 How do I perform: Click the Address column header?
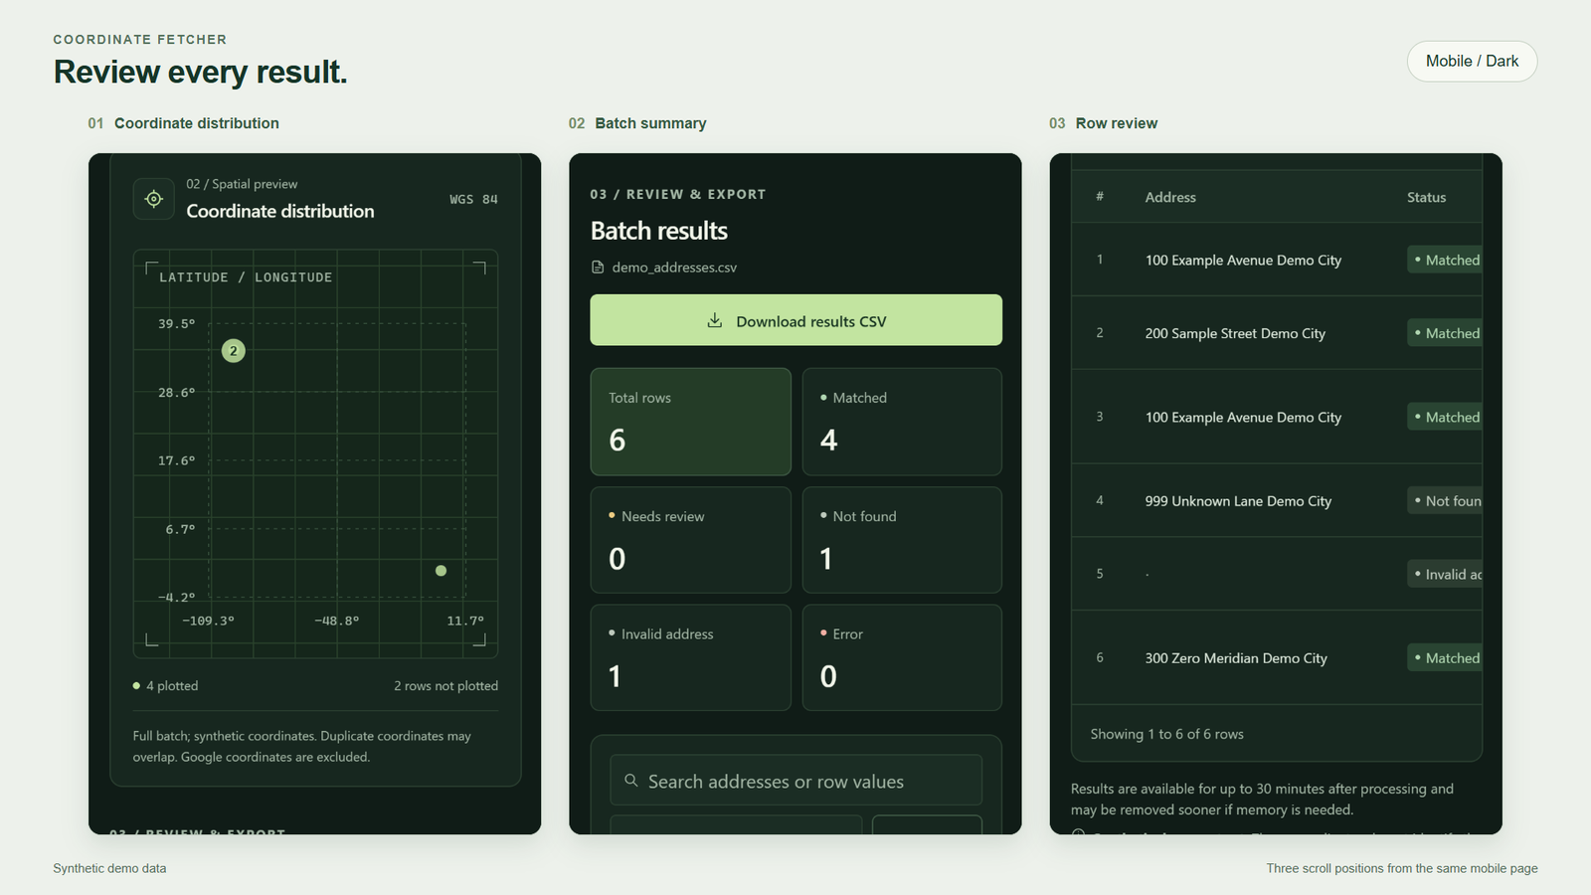click(x=1170, y=198)
